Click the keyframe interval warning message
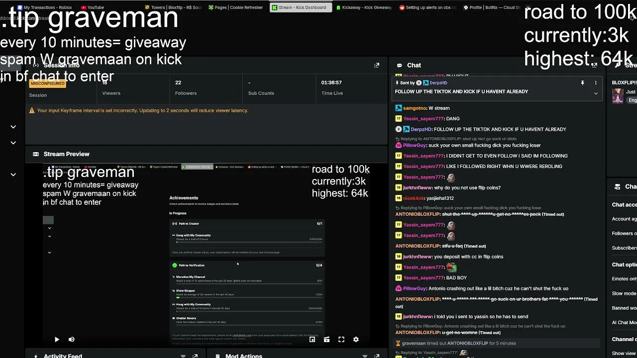The image size is (637, 358). click(142, 110)
